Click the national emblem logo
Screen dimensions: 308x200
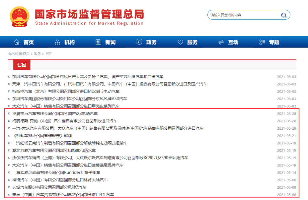[x=19, y=17]
